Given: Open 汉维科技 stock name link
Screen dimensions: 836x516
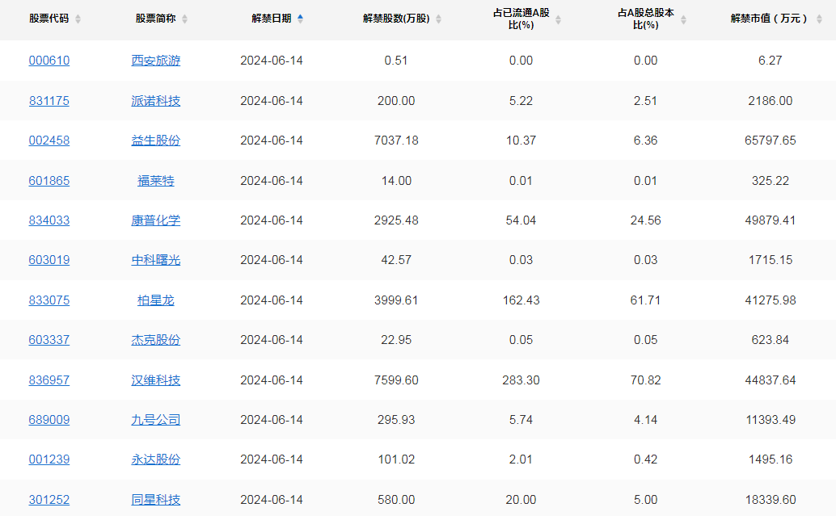Looking at the screenshot, I should (x=156, y=380).
